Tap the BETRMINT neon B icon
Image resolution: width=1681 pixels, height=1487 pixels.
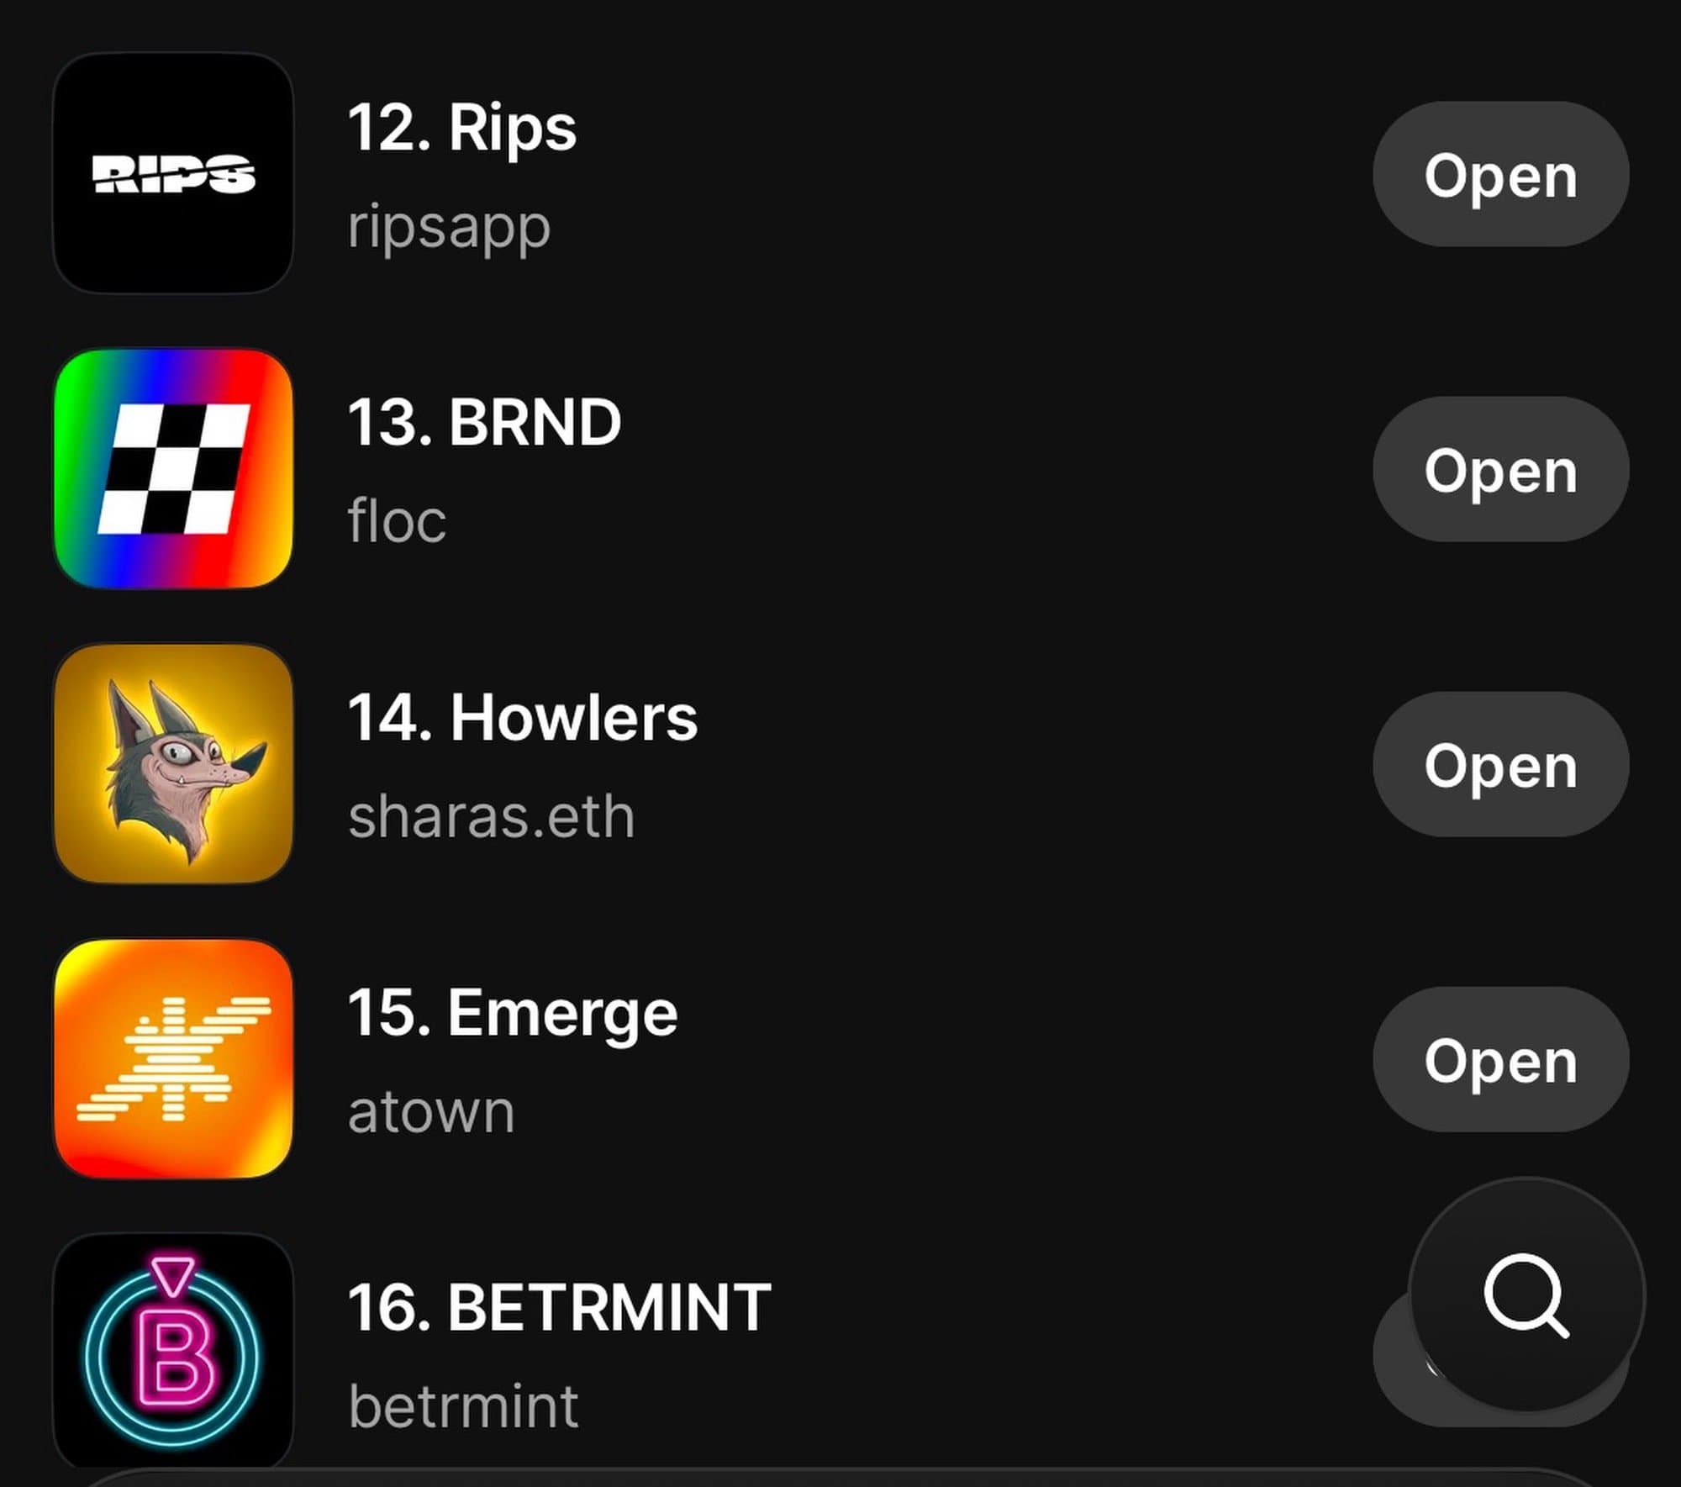point(173,1353)
